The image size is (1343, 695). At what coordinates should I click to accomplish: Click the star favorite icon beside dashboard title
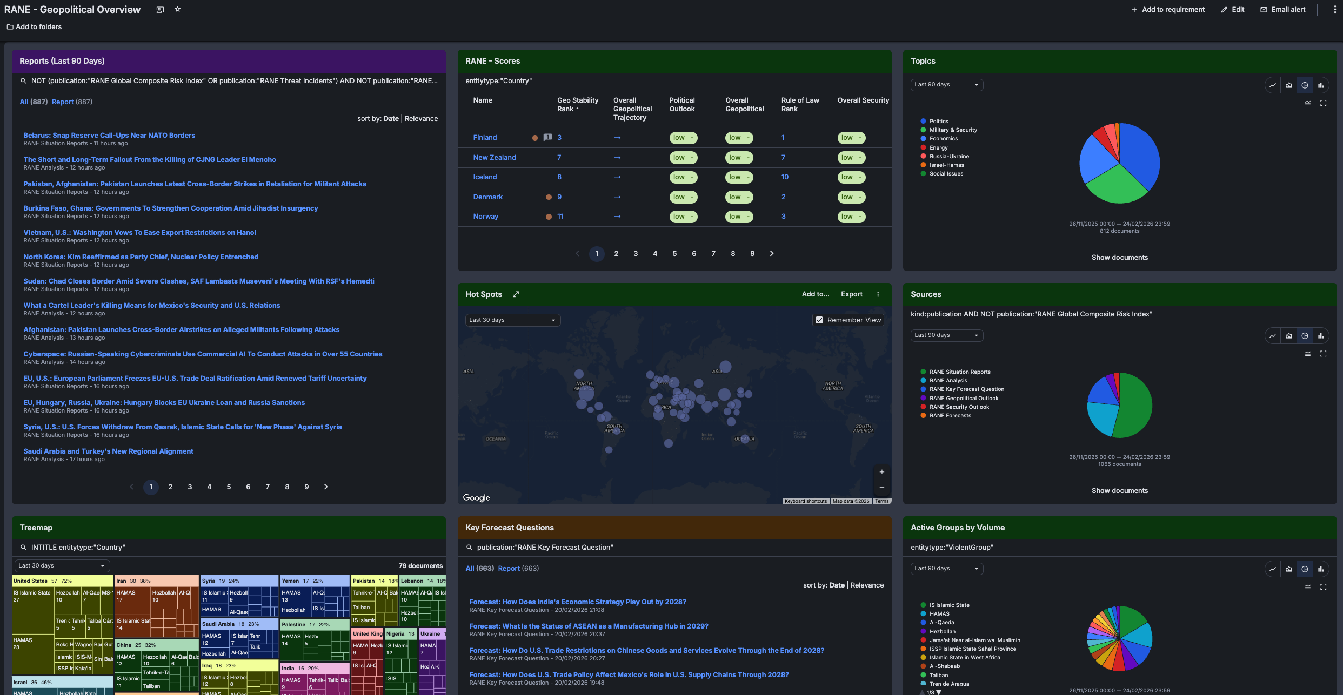pos(177,10)
